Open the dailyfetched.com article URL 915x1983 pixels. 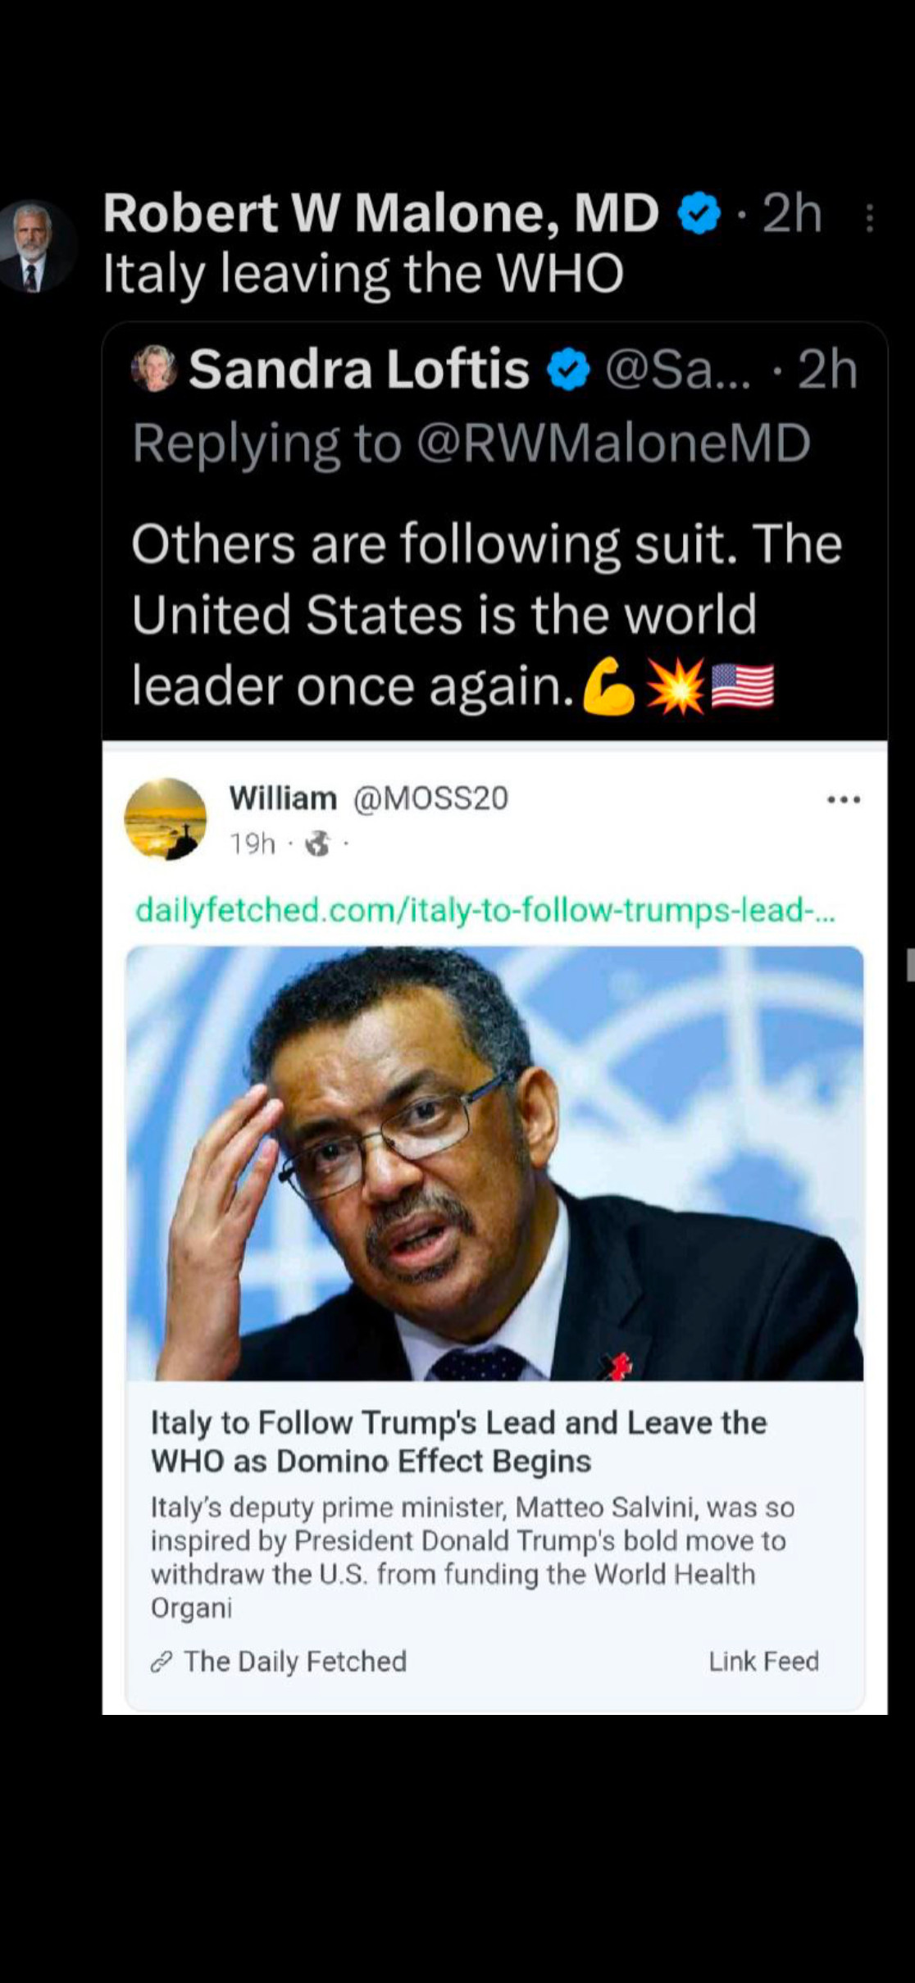[x=485, y=910]
